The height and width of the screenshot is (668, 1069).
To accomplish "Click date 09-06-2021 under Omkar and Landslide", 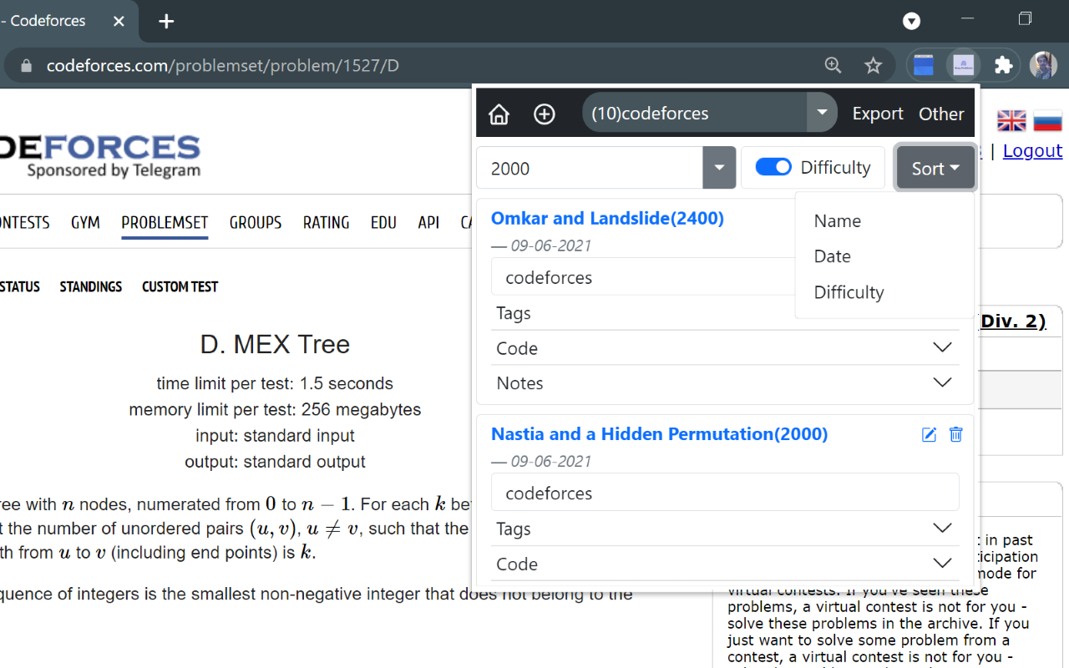I will tap(551, 245).
